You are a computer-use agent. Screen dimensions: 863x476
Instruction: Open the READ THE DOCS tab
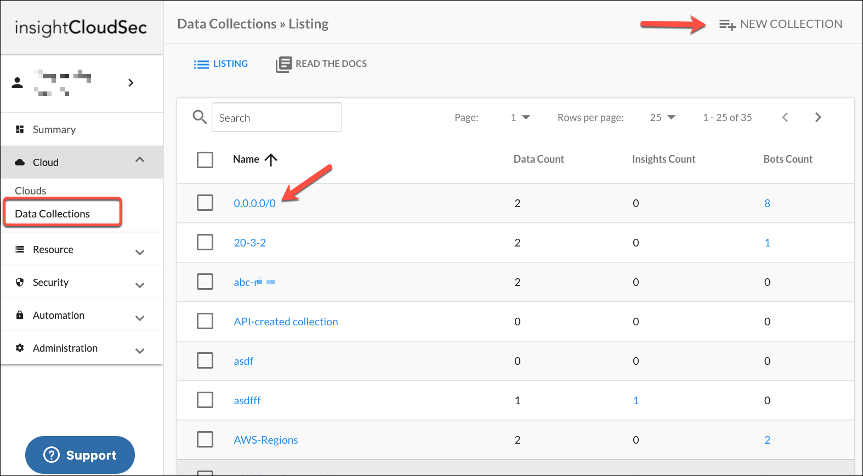coord(321,64)
